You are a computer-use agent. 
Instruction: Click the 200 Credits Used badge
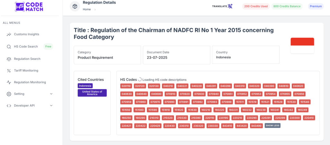point(256,6)
